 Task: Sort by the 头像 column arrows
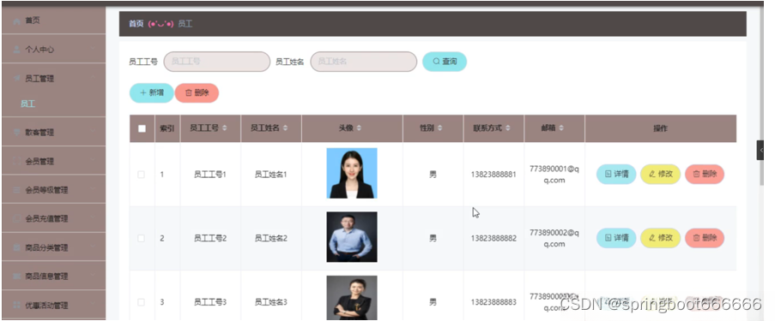(x=360, y=128)
